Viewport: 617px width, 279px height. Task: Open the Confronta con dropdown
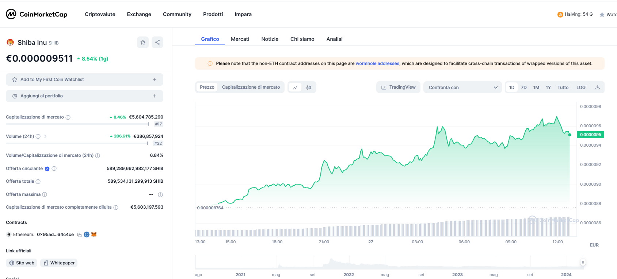(x=462, y=88)
